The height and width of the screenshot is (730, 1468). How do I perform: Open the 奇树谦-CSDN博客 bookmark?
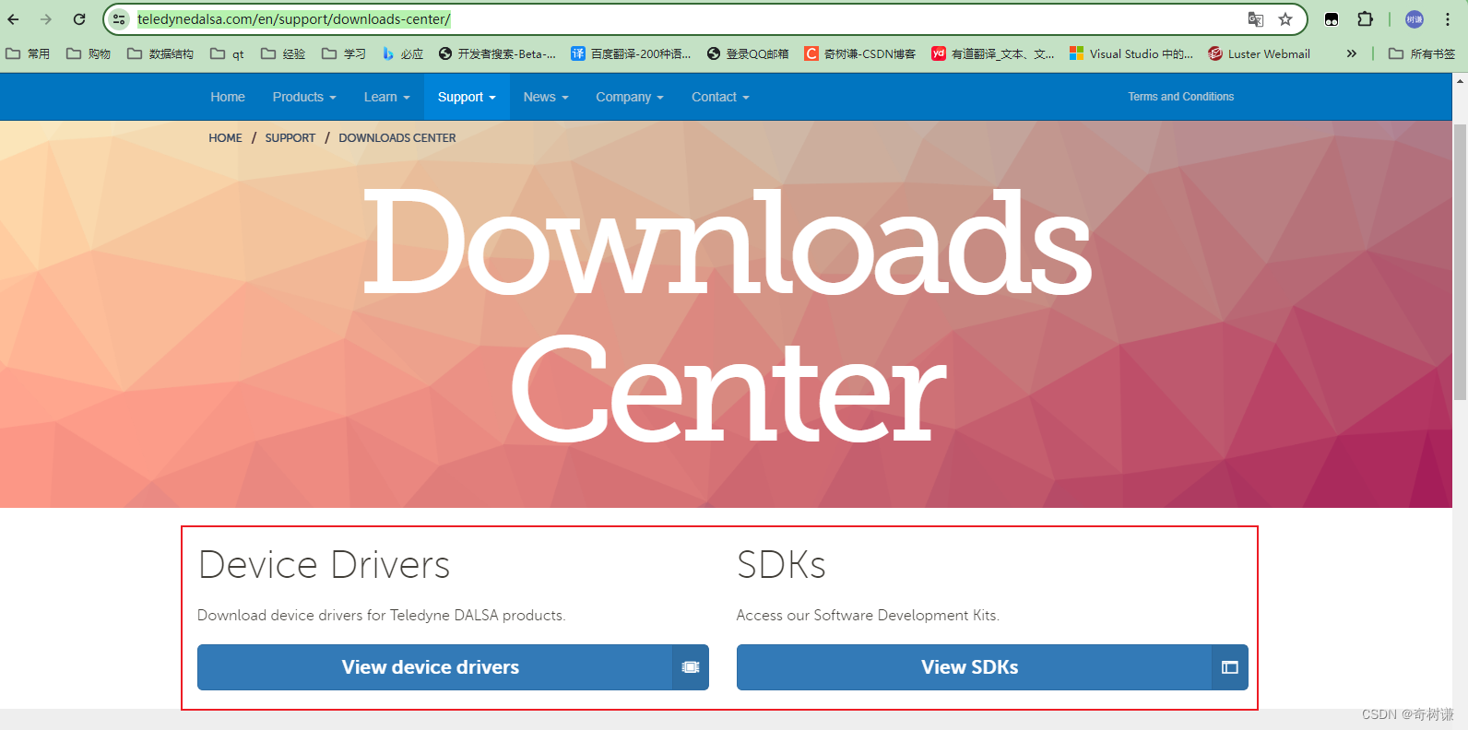pos(860,53)
